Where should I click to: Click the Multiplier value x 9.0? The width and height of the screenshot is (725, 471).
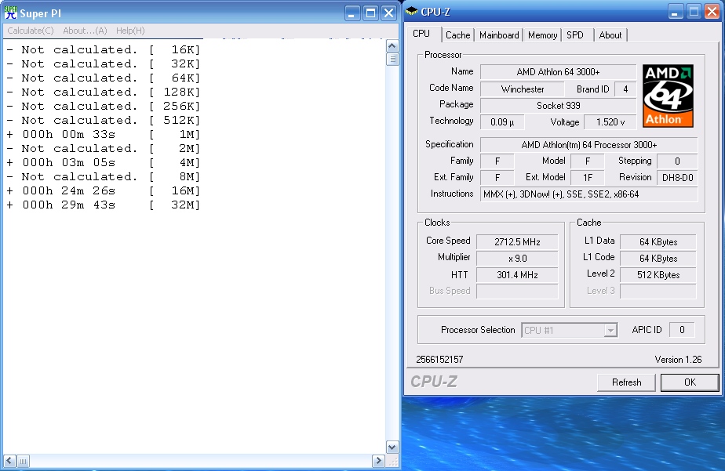[517, 259]
